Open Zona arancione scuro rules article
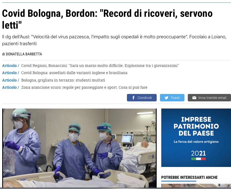The image size is (231, 189). (x=84, y=87)
